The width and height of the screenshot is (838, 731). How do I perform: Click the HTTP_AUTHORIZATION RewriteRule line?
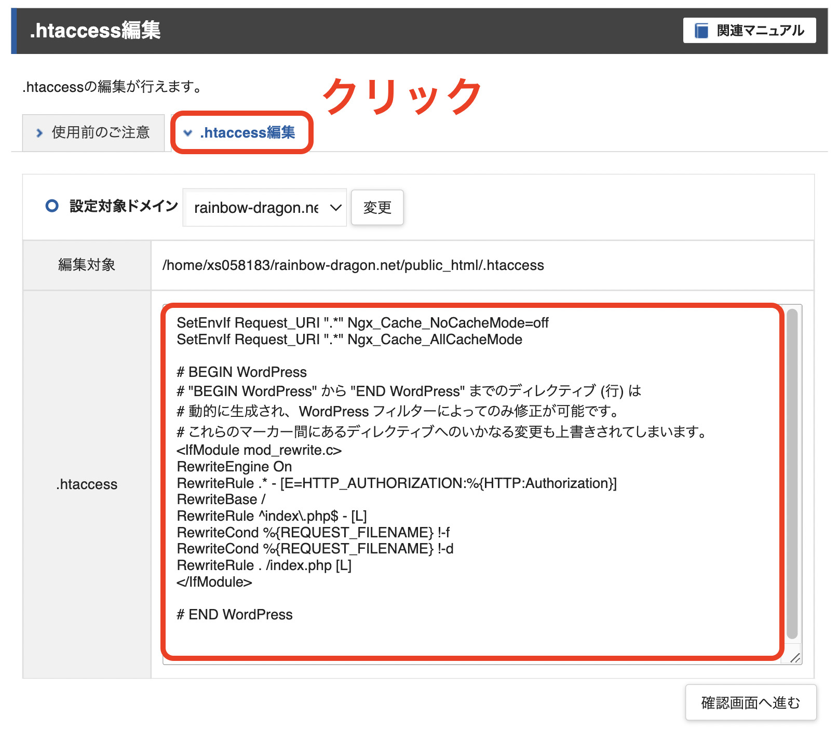click(397, 483)
